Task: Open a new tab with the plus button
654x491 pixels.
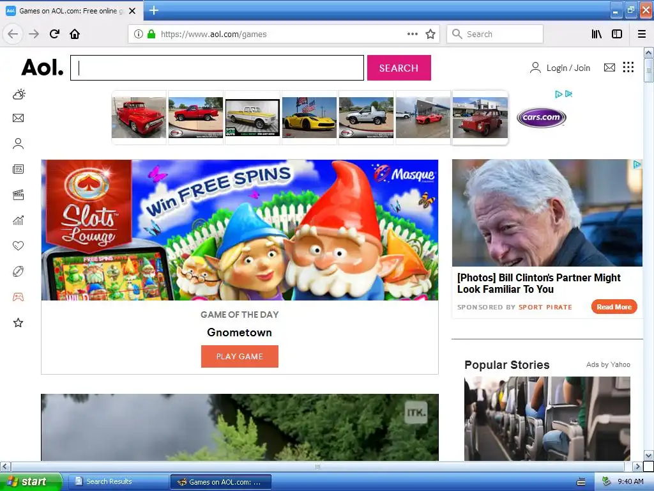Action: (x=153, y=10)
